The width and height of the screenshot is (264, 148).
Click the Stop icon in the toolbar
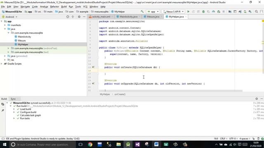[224, 12]
